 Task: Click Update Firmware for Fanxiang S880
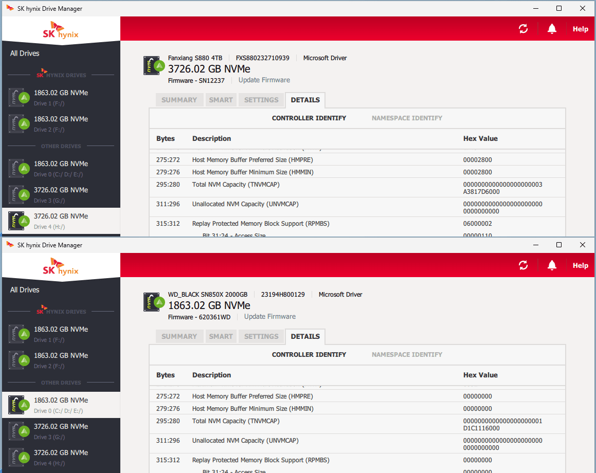[264, 80]
